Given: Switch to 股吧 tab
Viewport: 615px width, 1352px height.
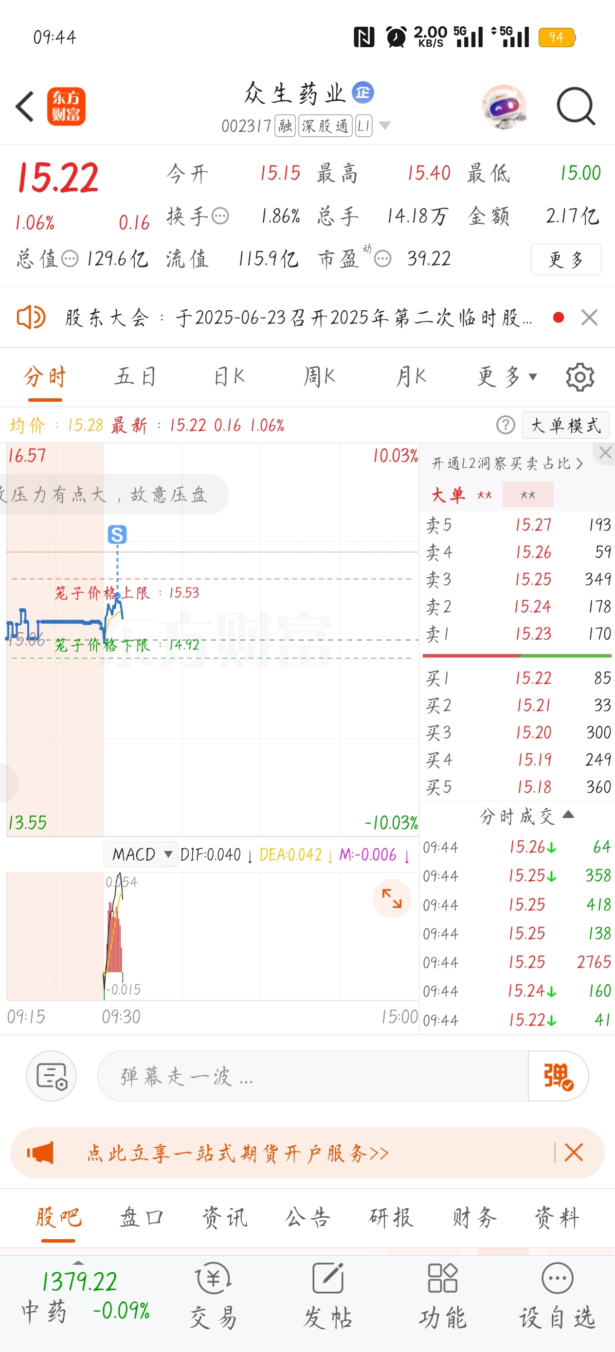Looking at the screenshot, I should pos(58,1218).
